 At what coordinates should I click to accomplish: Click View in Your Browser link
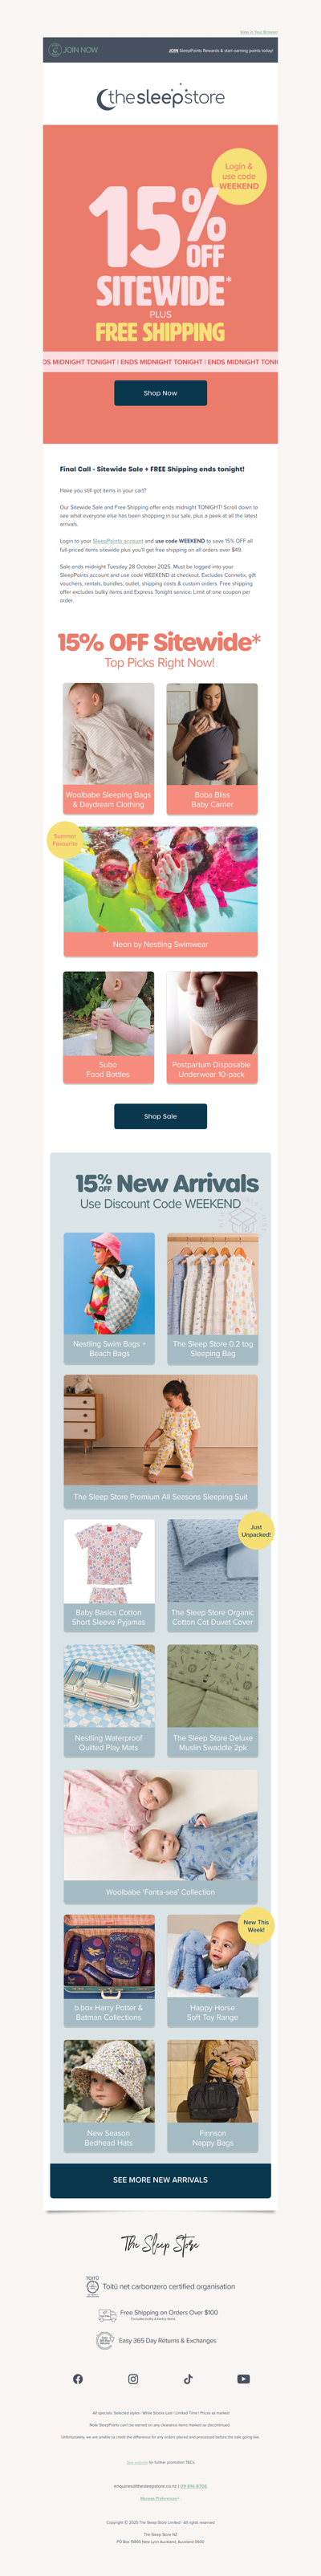pos(259,32)
